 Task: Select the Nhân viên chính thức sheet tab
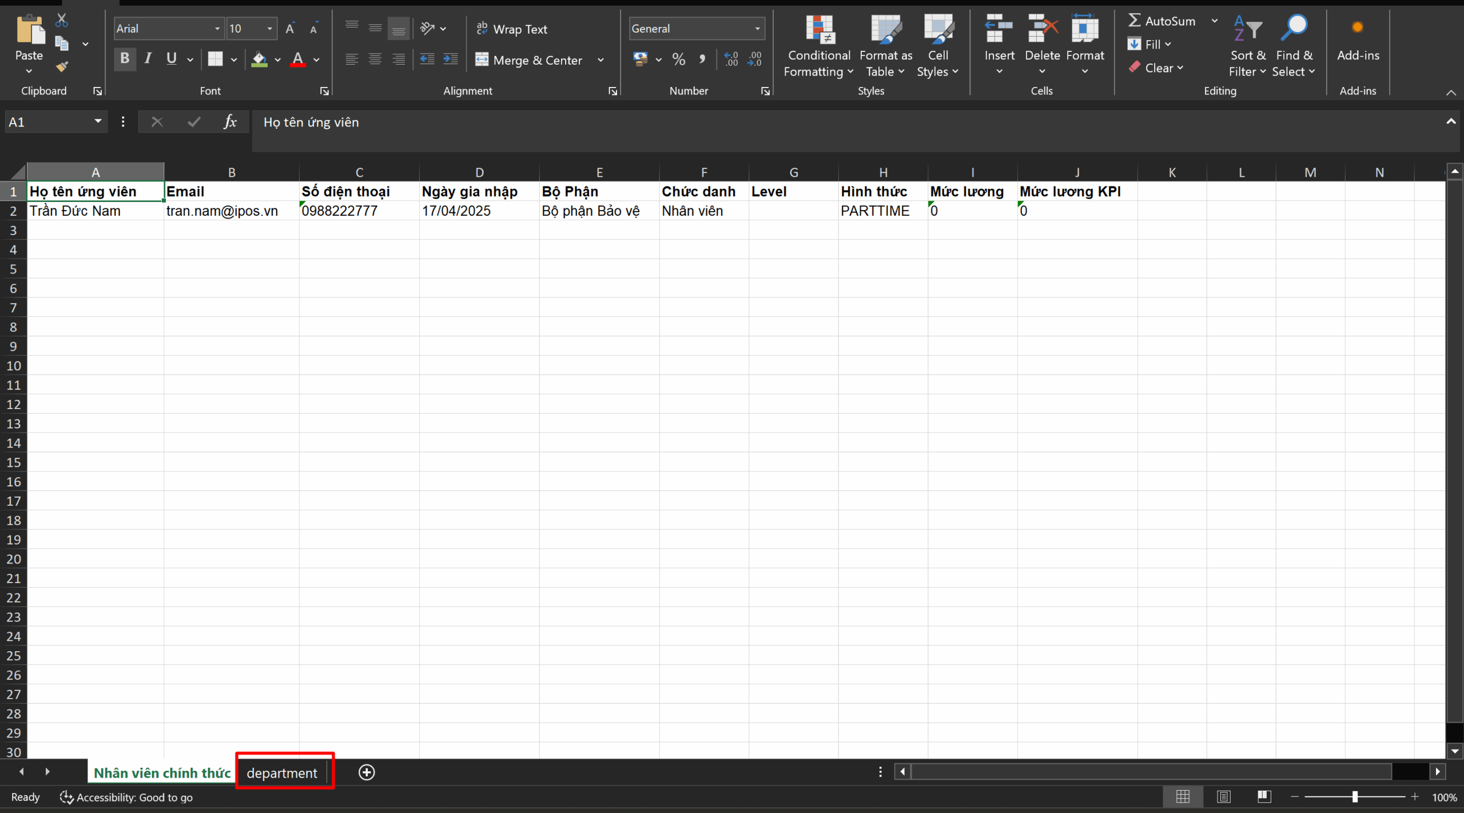coord(162,773)
